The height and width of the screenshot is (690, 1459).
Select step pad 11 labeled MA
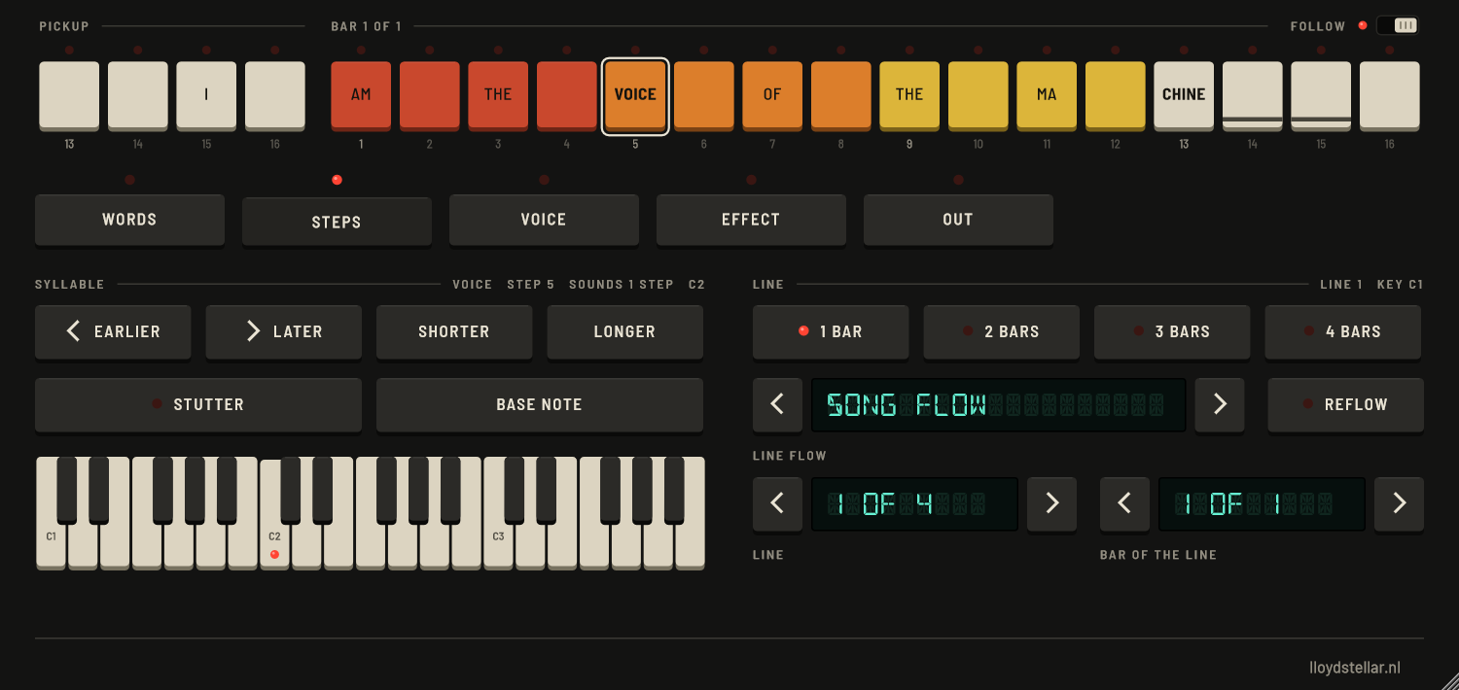pos(1047,94)
